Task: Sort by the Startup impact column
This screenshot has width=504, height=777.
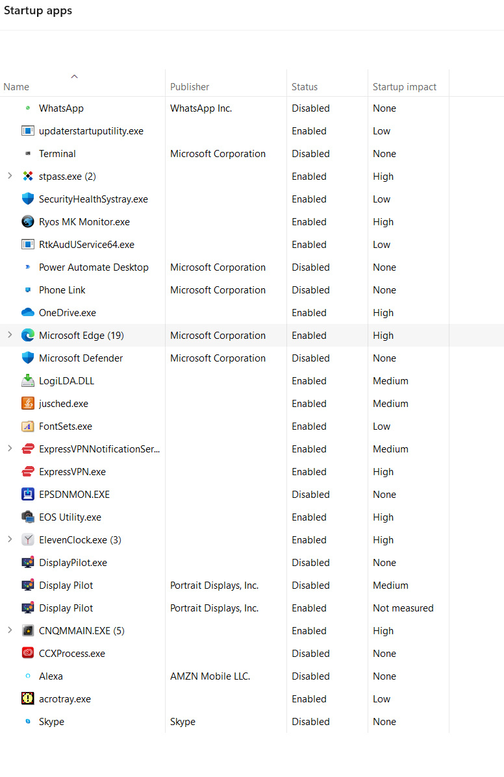Action: (x=405, y=87)
